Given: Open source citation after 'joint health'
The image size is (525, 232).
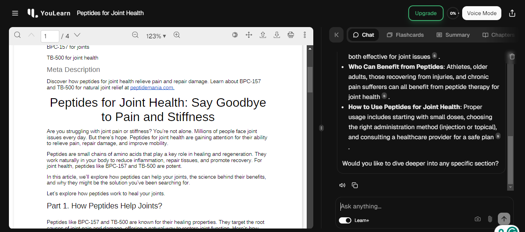Looking at the screenshot, I should [x=384, y=96].
